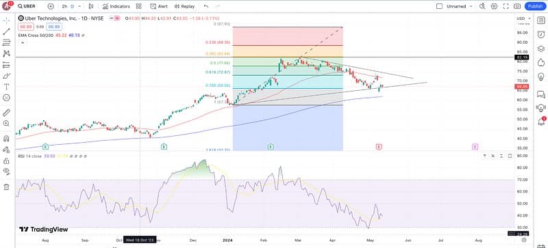The image size is (548, 248).
Task: Select the crosshair cursor tool
Action: pyautogui.click(x=6, y=20)
